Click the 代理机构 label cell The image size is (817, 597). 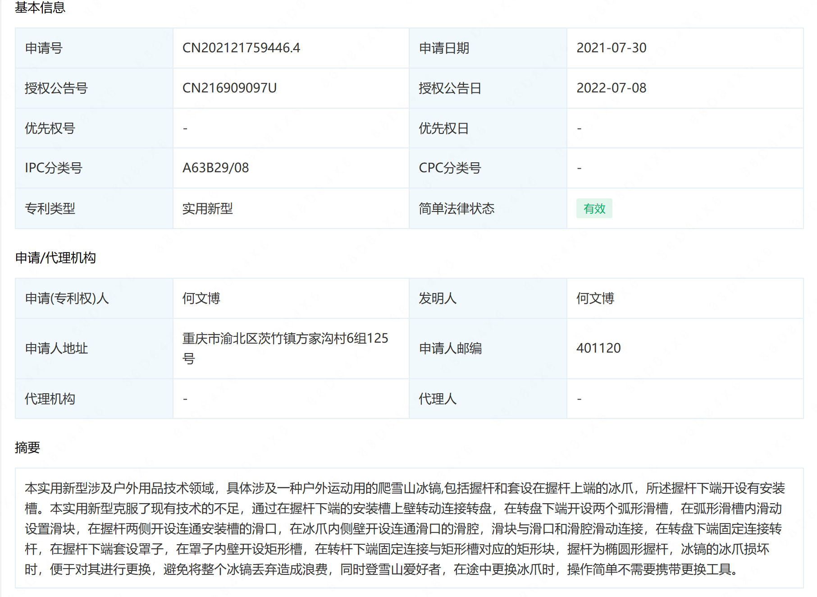94,399
